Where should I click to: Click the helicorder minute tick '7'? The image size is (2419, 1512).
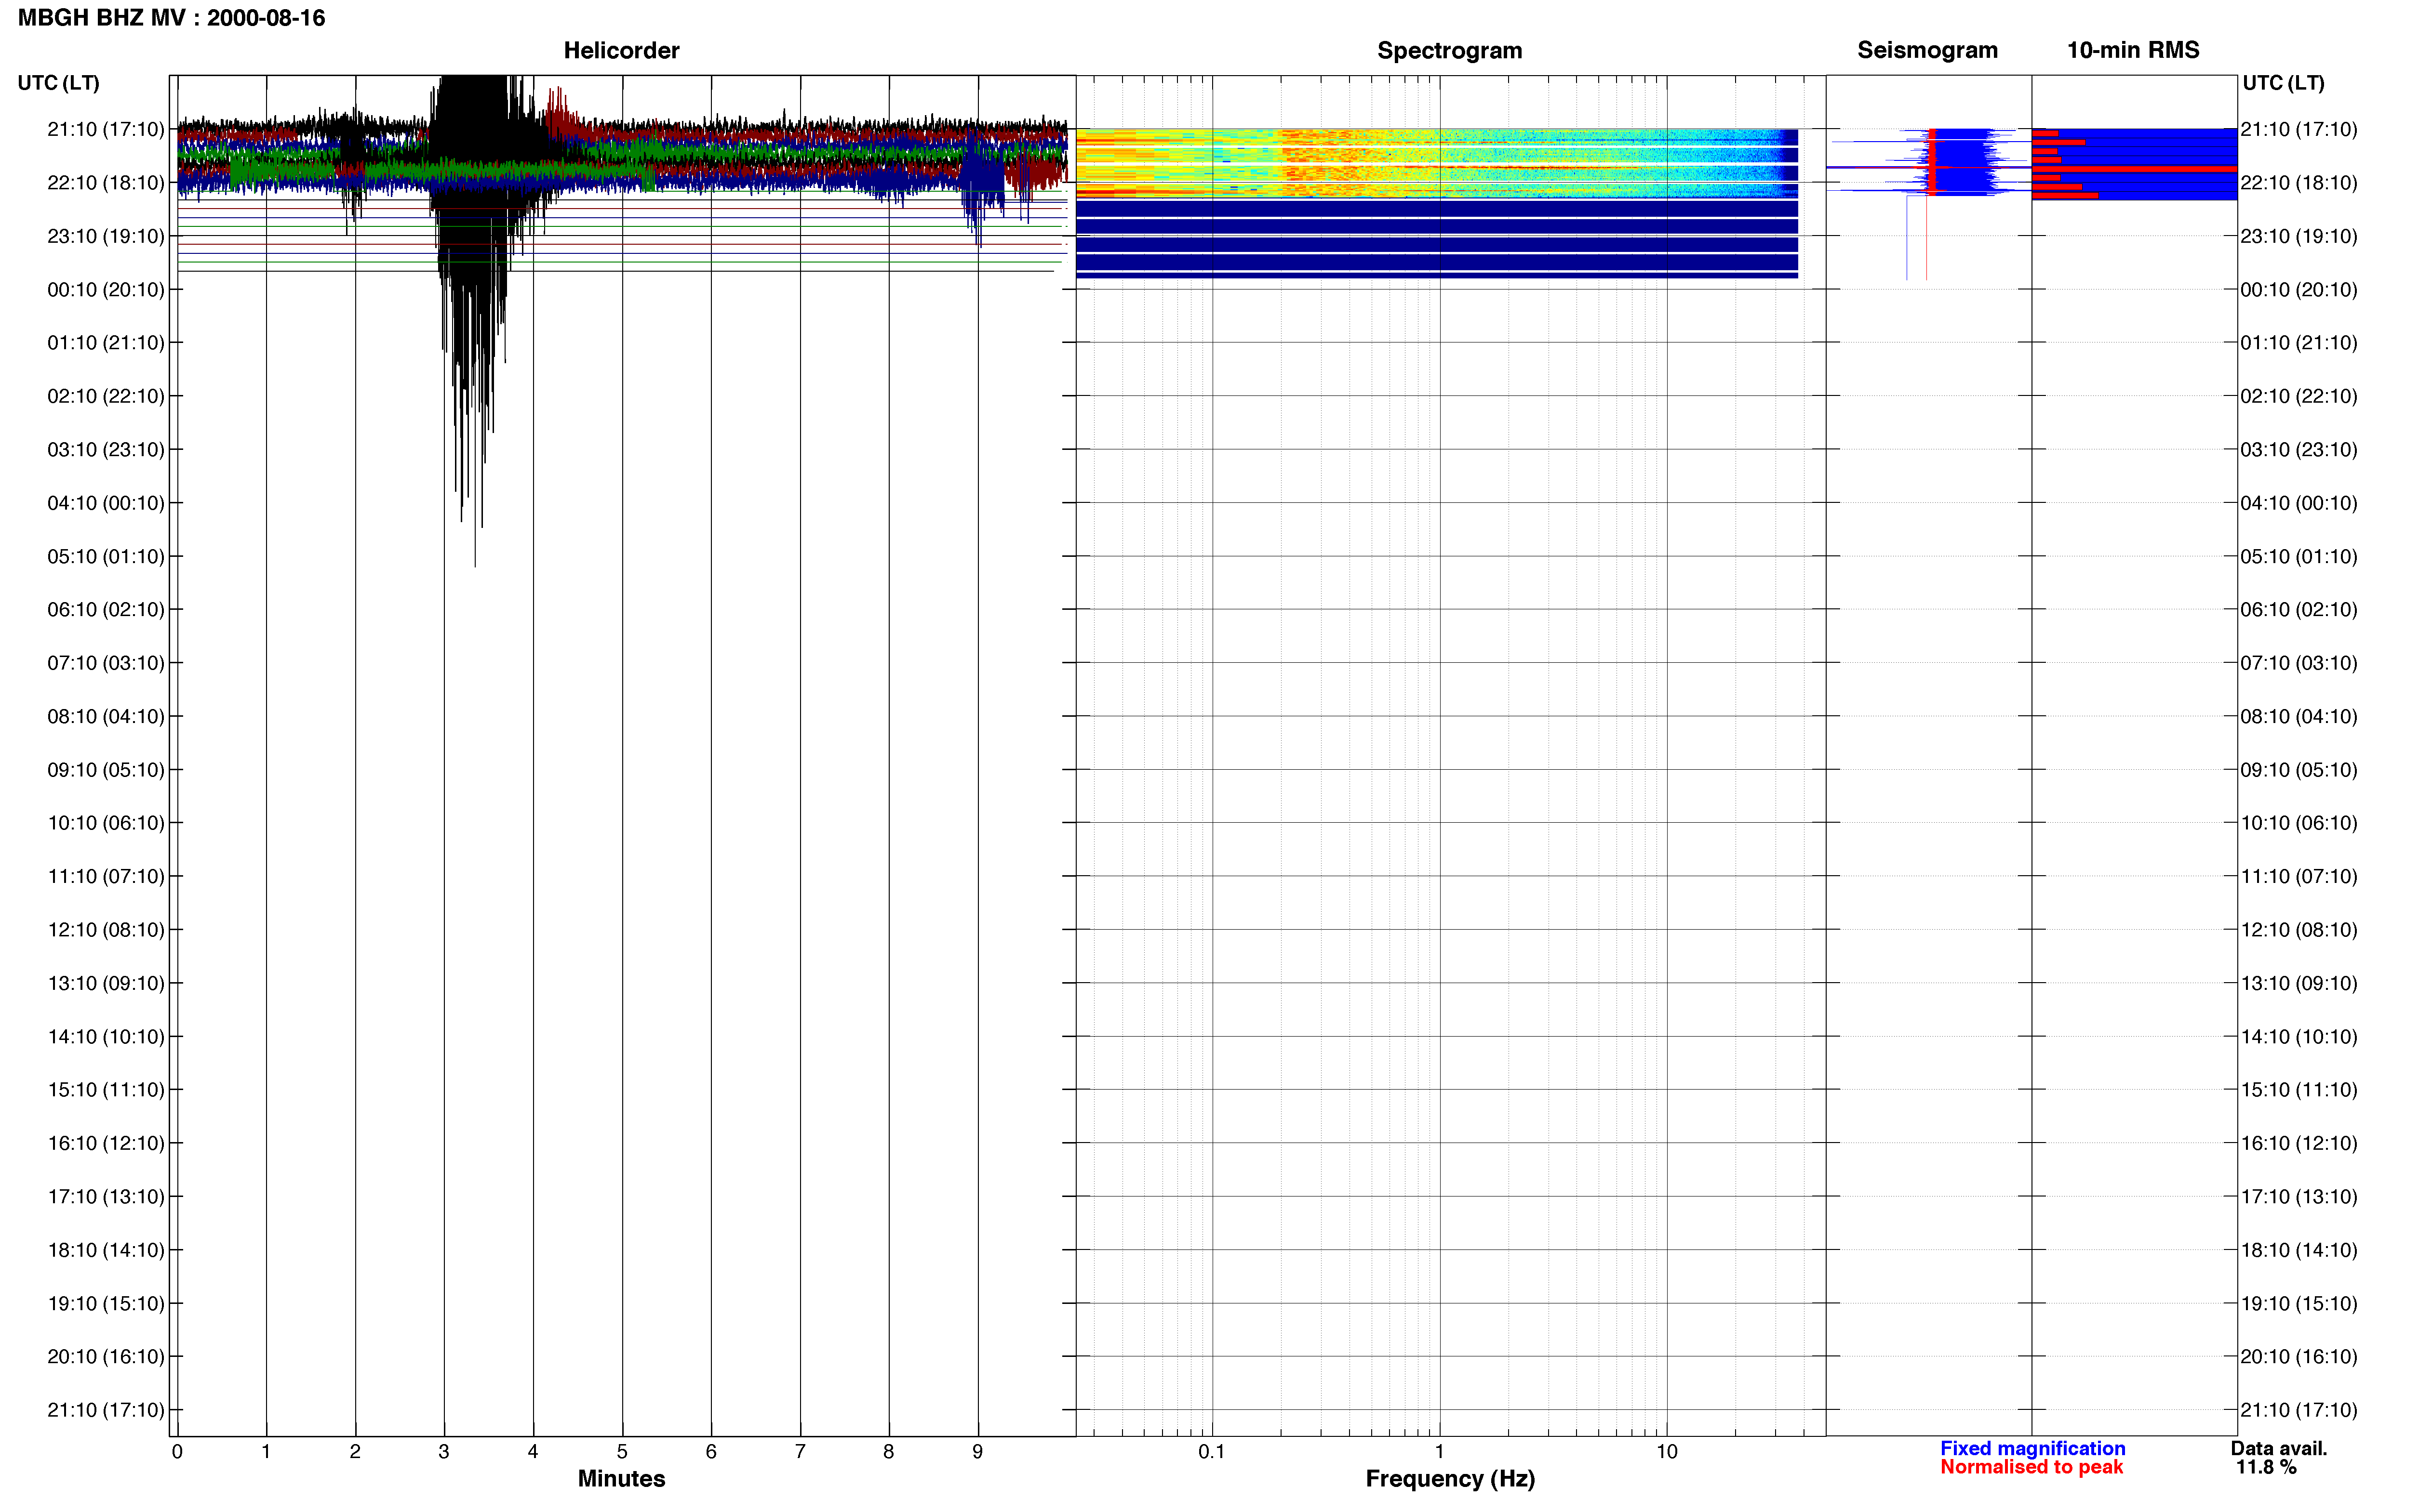click(x=801, y=1451)
